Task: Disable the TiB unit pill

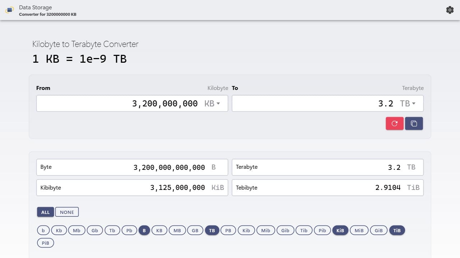Action: (x=397, y=230)
